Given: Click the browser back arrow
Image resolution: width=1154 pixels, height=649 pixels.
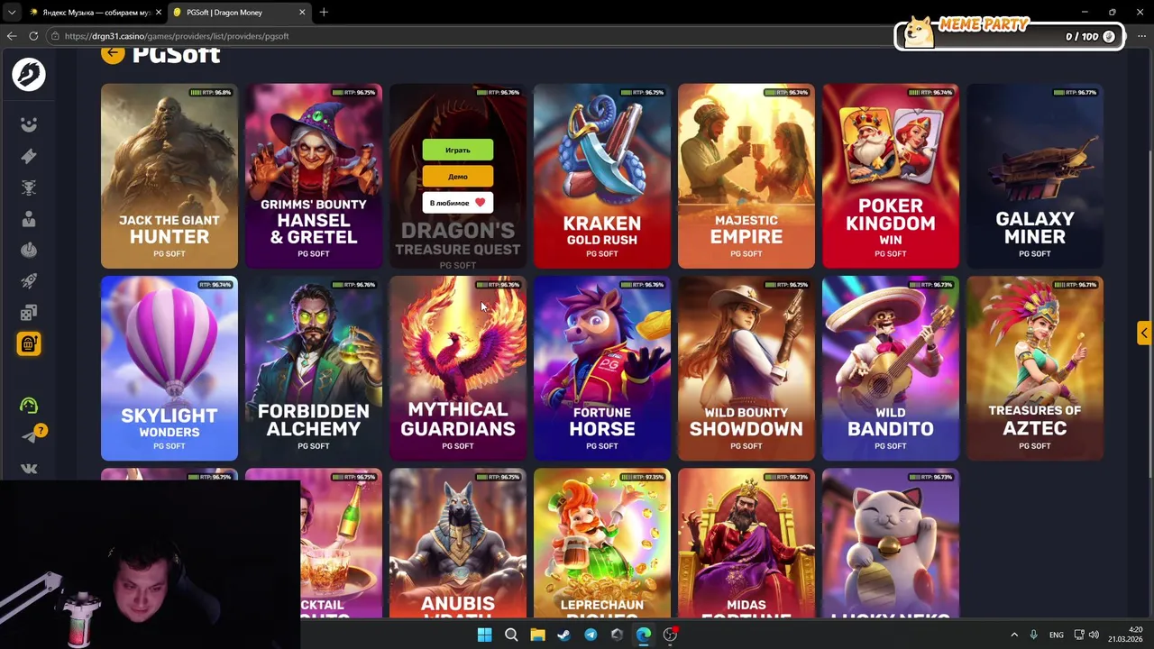Looking at the screenshot, I should pyautogui.click(x=12, y=36).
